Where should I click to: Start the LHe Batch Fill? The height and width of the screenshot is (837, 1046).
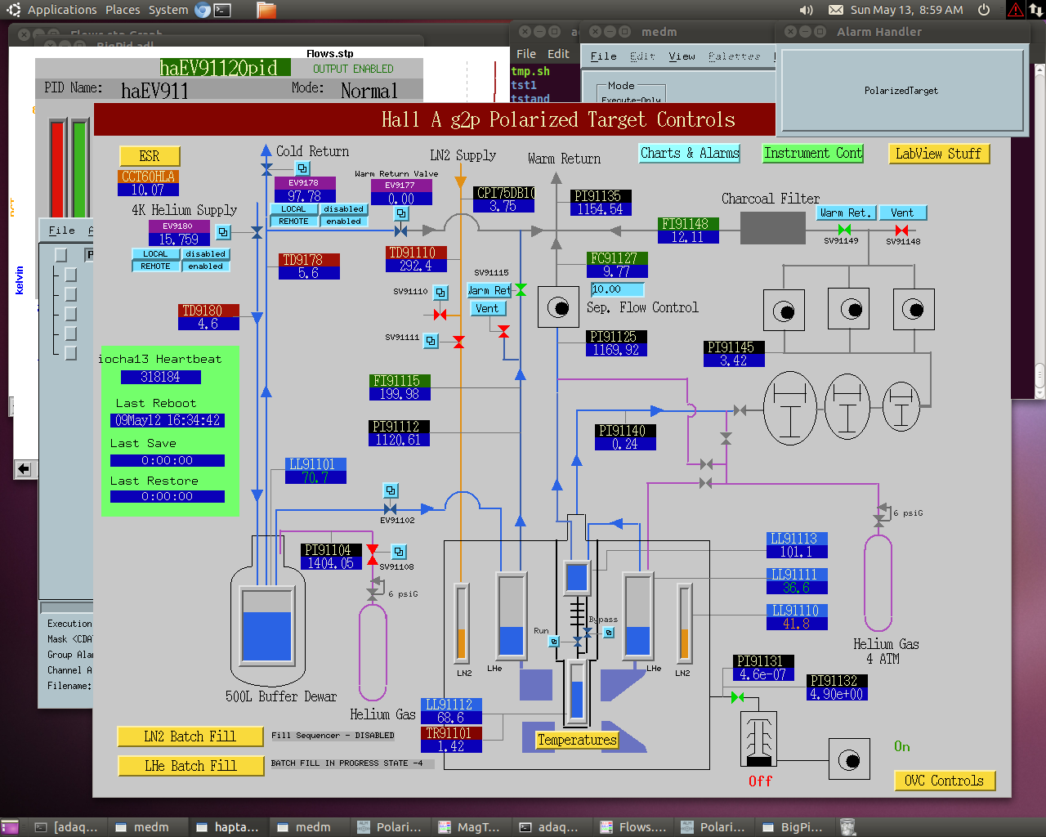pos(190,766)
